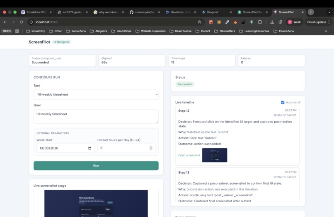334x217 pixels.
Task: Open the icon right of the downloads button
Action: pos(280,22)
